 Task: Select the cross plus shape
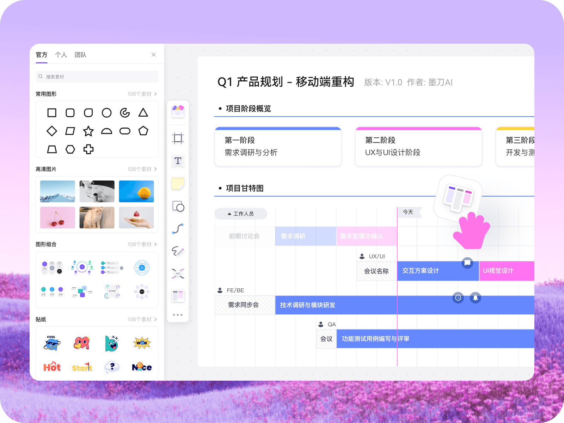click(x=88, y=149)
